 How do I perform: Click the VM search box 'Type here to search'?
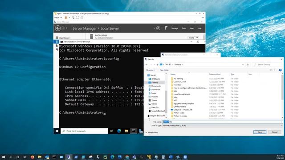pyautogui.click(x=84, y=131)
